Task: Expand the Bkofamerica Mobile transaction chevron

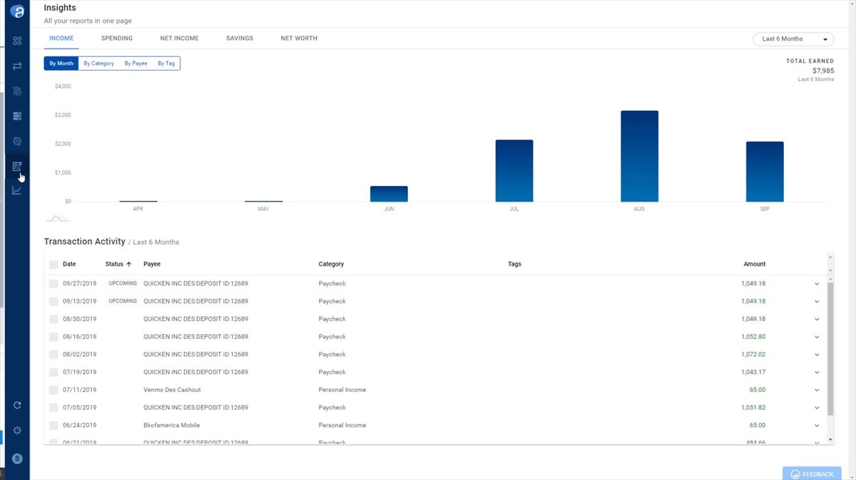Action: point(817,426)
